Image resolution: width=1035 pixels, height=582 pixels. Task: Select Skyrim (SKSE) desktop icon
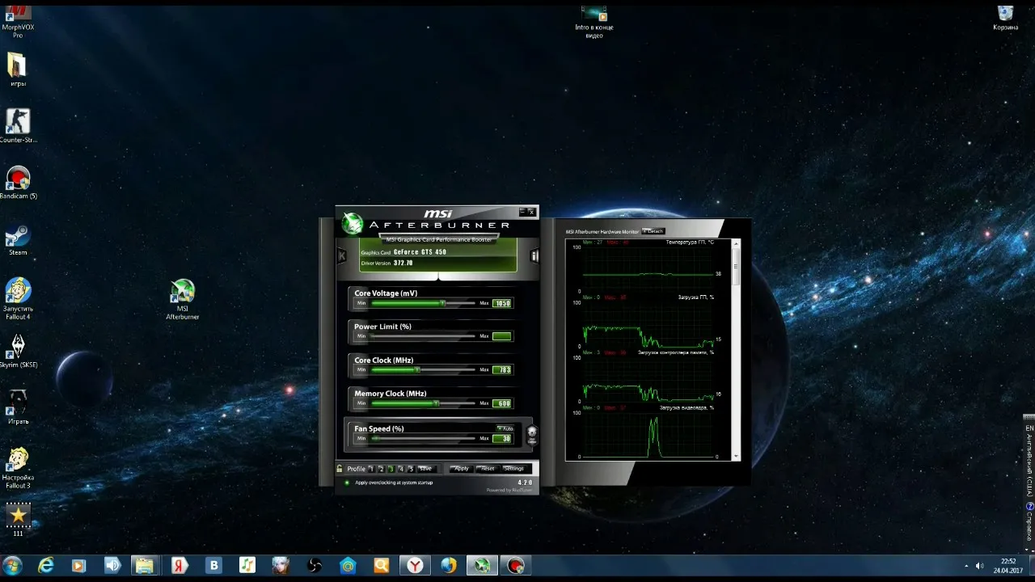(18, 351)
